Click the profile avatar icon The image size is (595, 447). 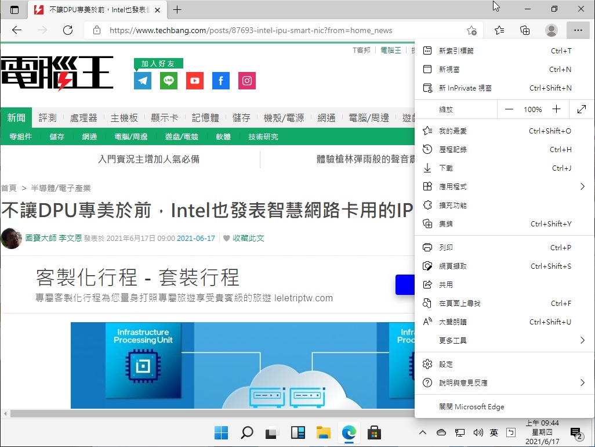[550, 30]
